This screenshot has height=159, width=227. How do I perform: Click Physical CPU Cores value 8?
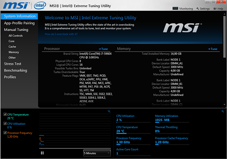pyautogui.click(x=80, y=61)
